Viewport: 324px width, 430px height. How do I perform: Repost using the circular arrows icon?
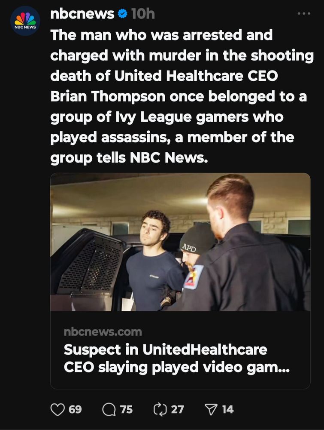[x=160, y=409]
